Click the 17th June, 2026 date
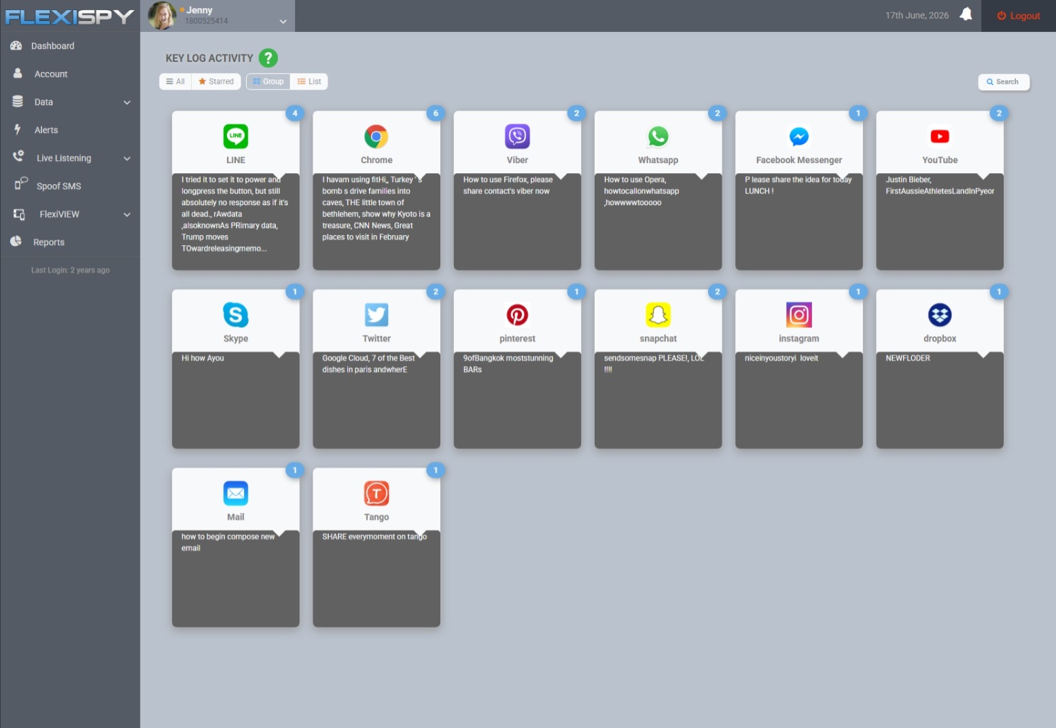 pyautogui.click(x=917, y=15)
